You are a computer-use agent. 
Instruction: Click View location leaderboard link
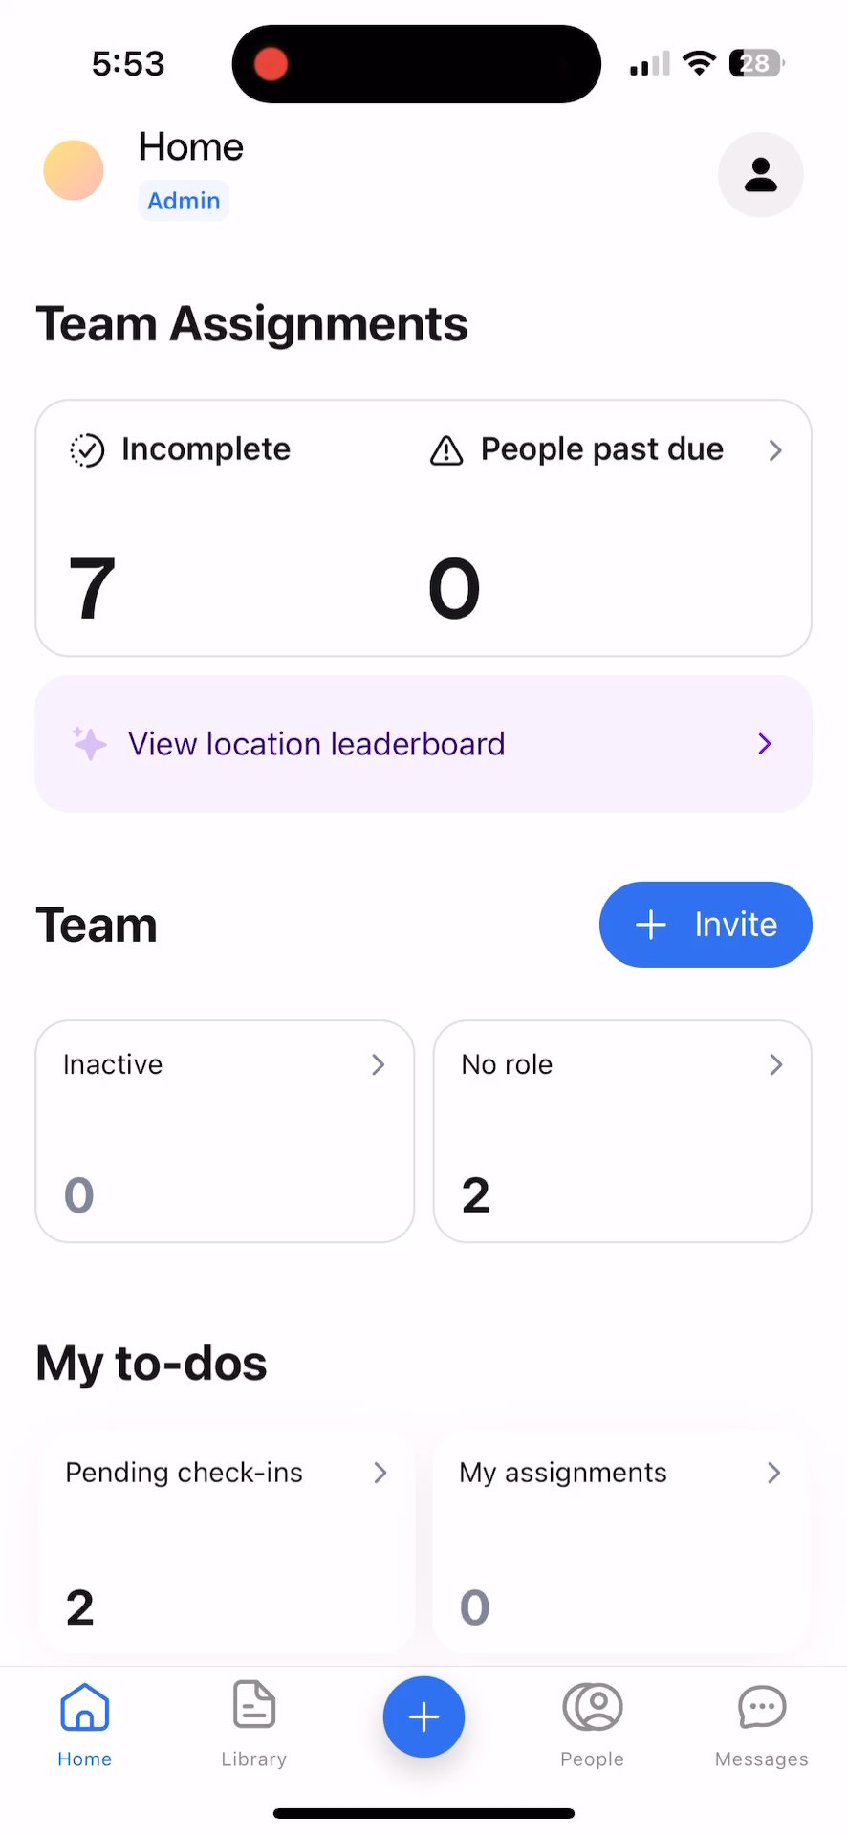[x=316, y=744]
